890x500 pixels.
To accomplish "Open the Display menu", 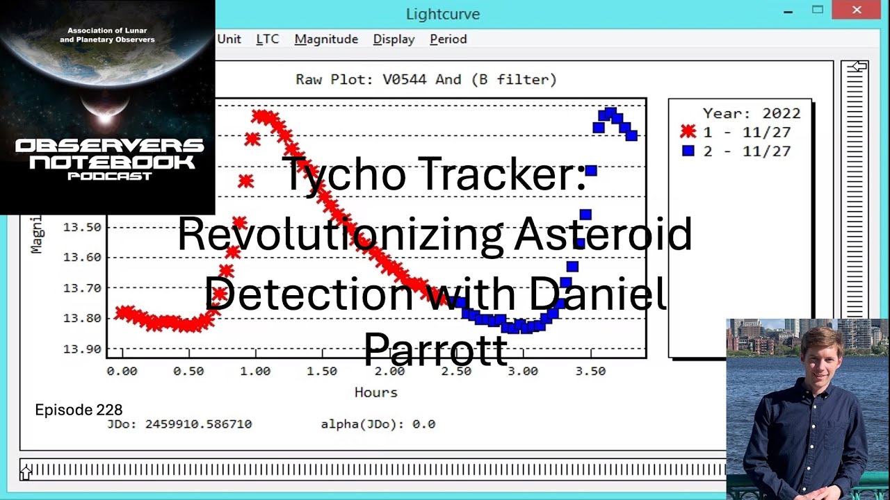I will pyautogui.click(x=394, y=39).
